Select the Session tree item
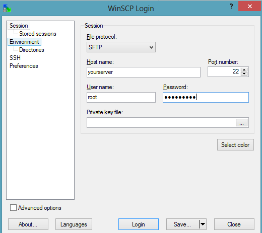Viewport: 262px width, 233px height. click(19, 26)
